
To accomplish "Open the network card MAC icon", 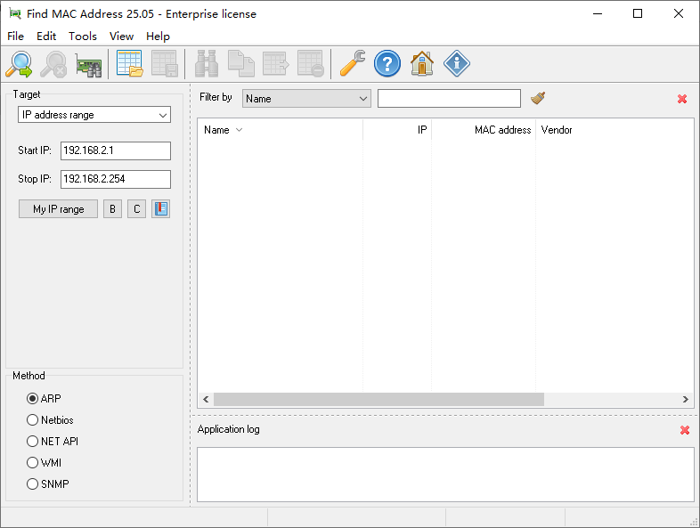I will 88,64.
